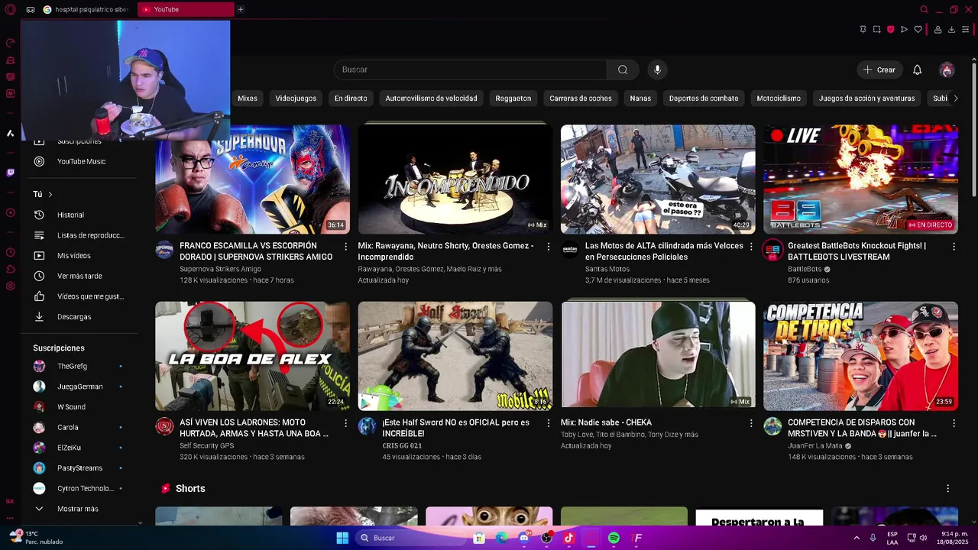The width and height of the screenshot is (978, 550).
Task: Open the taskbar weather widget
Action: coord(34,538)
